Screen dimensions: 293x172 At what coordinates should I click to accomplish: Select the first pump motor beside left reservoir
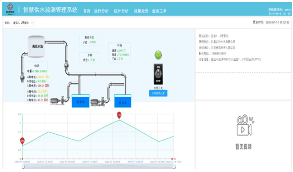point(58,101)
